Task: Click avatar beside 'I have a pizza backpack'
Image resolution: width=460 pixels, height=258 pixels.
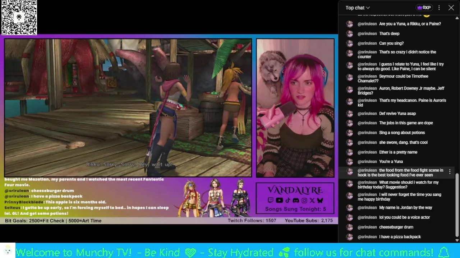Action: [349, 237]
